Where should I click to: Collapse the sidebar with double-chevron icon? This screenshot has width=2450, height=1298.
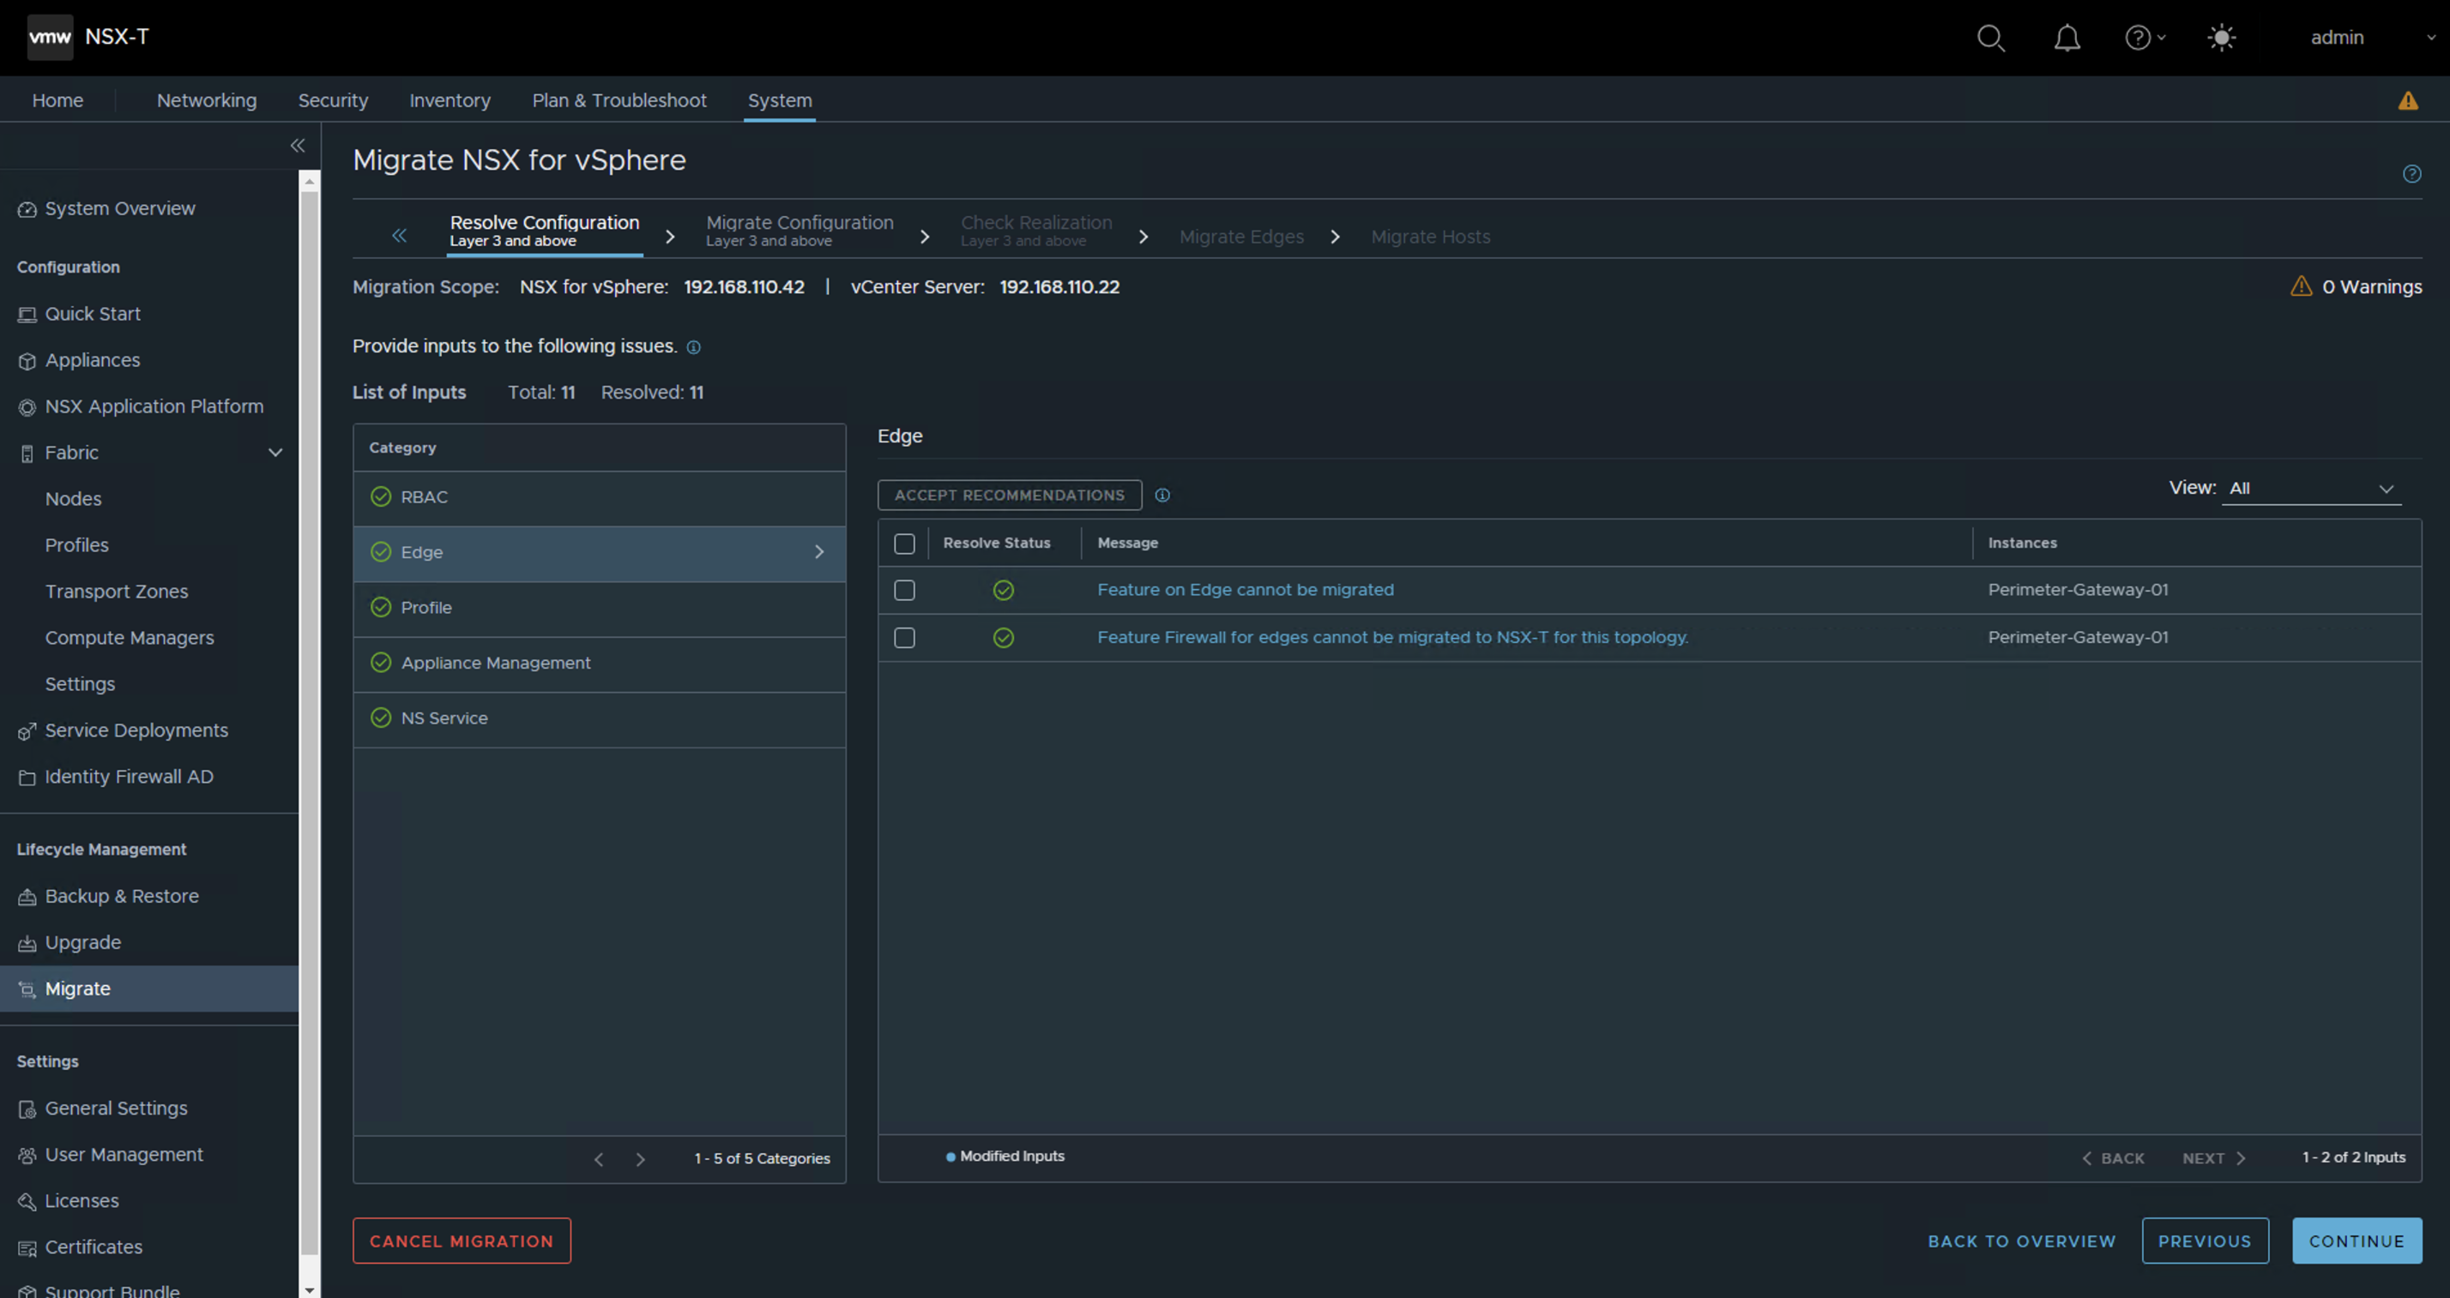click(x=298, y=146)
